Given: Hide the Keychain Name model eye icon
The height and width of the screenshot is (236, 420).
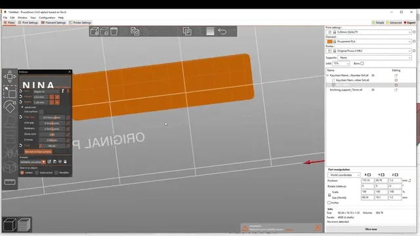Looking at the screenshot, I should (x=373, y=75).
